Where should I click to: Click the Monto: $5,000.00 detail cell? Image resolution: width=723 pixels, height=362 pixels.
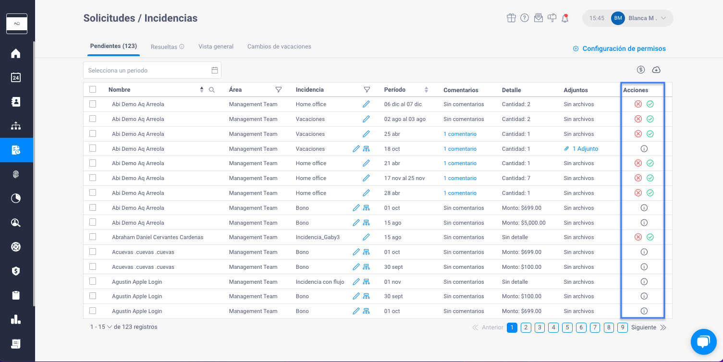click(x=524, y=223)
